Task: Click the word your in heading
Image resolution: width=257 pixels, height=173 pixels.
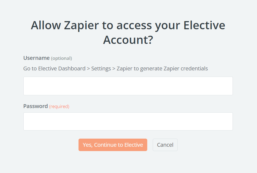Action: [168, 25]
